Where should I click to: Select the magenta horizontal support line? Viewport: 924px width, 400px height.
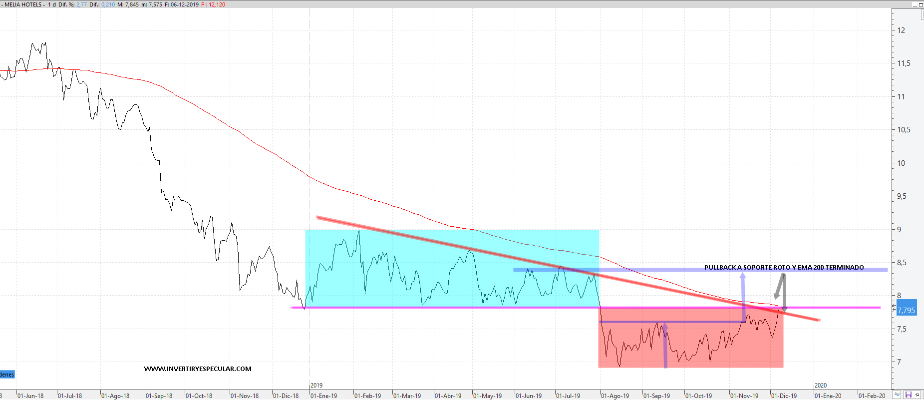[449, 308]
